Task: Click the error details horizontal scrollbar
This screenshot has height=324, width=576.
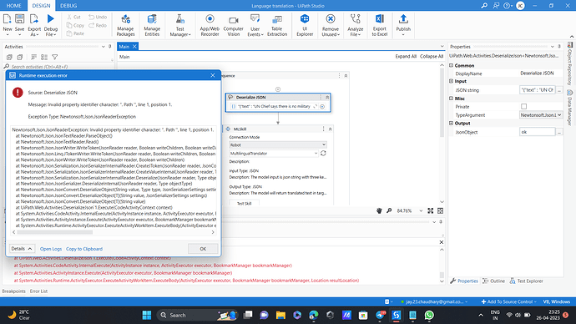Action: [x=55, y=232]
